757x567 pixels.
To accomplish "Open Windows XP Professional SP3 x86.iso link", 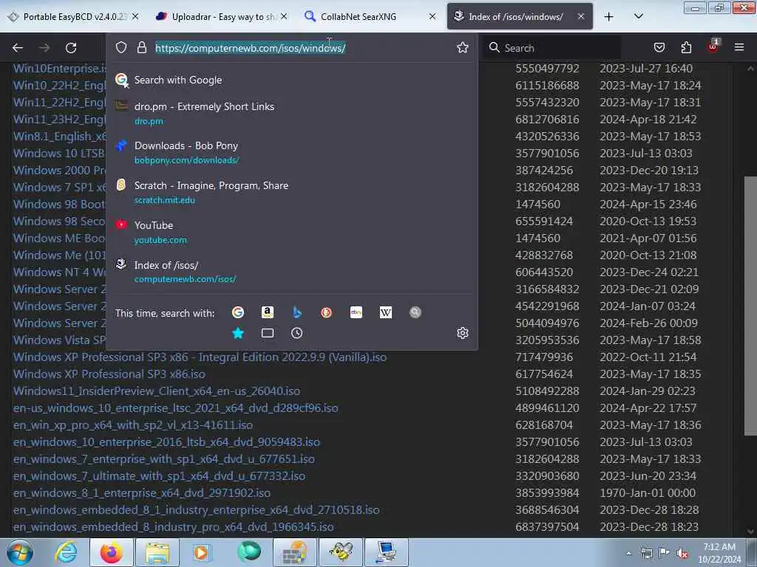I will click(109, 374).
